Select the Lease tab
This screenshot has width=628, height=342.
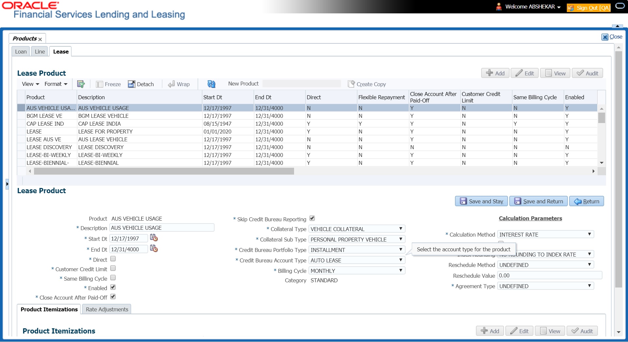[61, 52]
